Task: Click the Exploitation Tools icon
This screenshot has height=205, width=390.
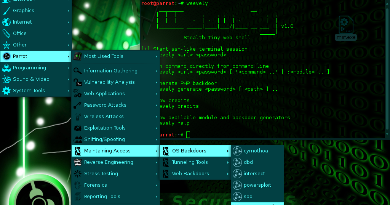Action: pos(78,128)
